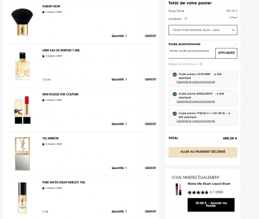Open the Mini Rouge Pur Couture product link

point(60,95)
